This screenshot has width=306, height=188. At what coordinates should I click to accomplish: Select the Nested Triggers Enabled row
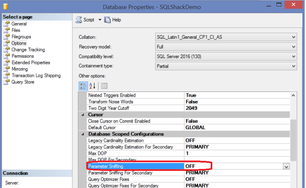pyautogui.click(x=188, y=95)
